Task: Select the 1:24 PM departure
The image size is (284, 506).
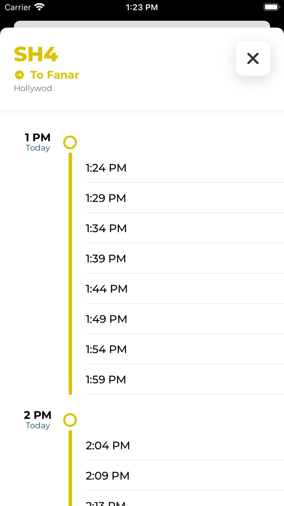Action: [106, 168]
